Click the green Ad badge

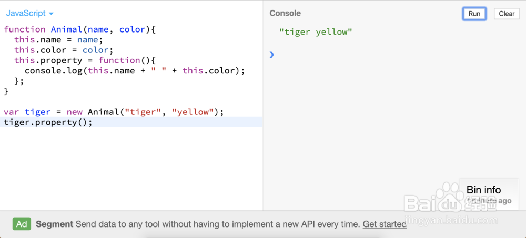click(22, 224)
